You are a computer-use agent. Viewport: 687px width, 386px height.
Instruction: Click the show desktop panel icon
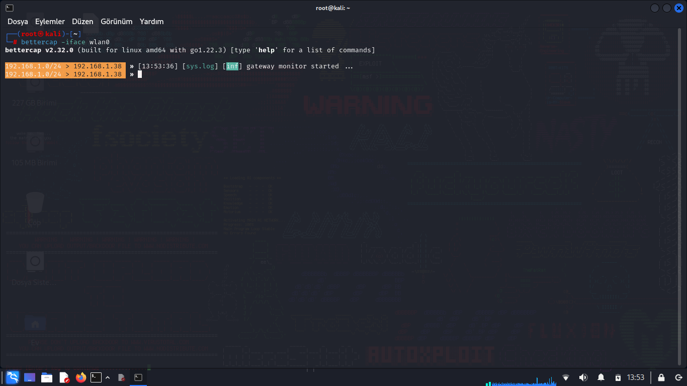(x=30, y=377)
